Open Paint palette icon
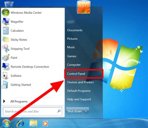 click(6, 58)
